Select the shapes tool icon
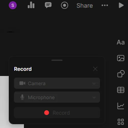Image resolution: width=128 pixels, height=128 pixels. point(121,74)
